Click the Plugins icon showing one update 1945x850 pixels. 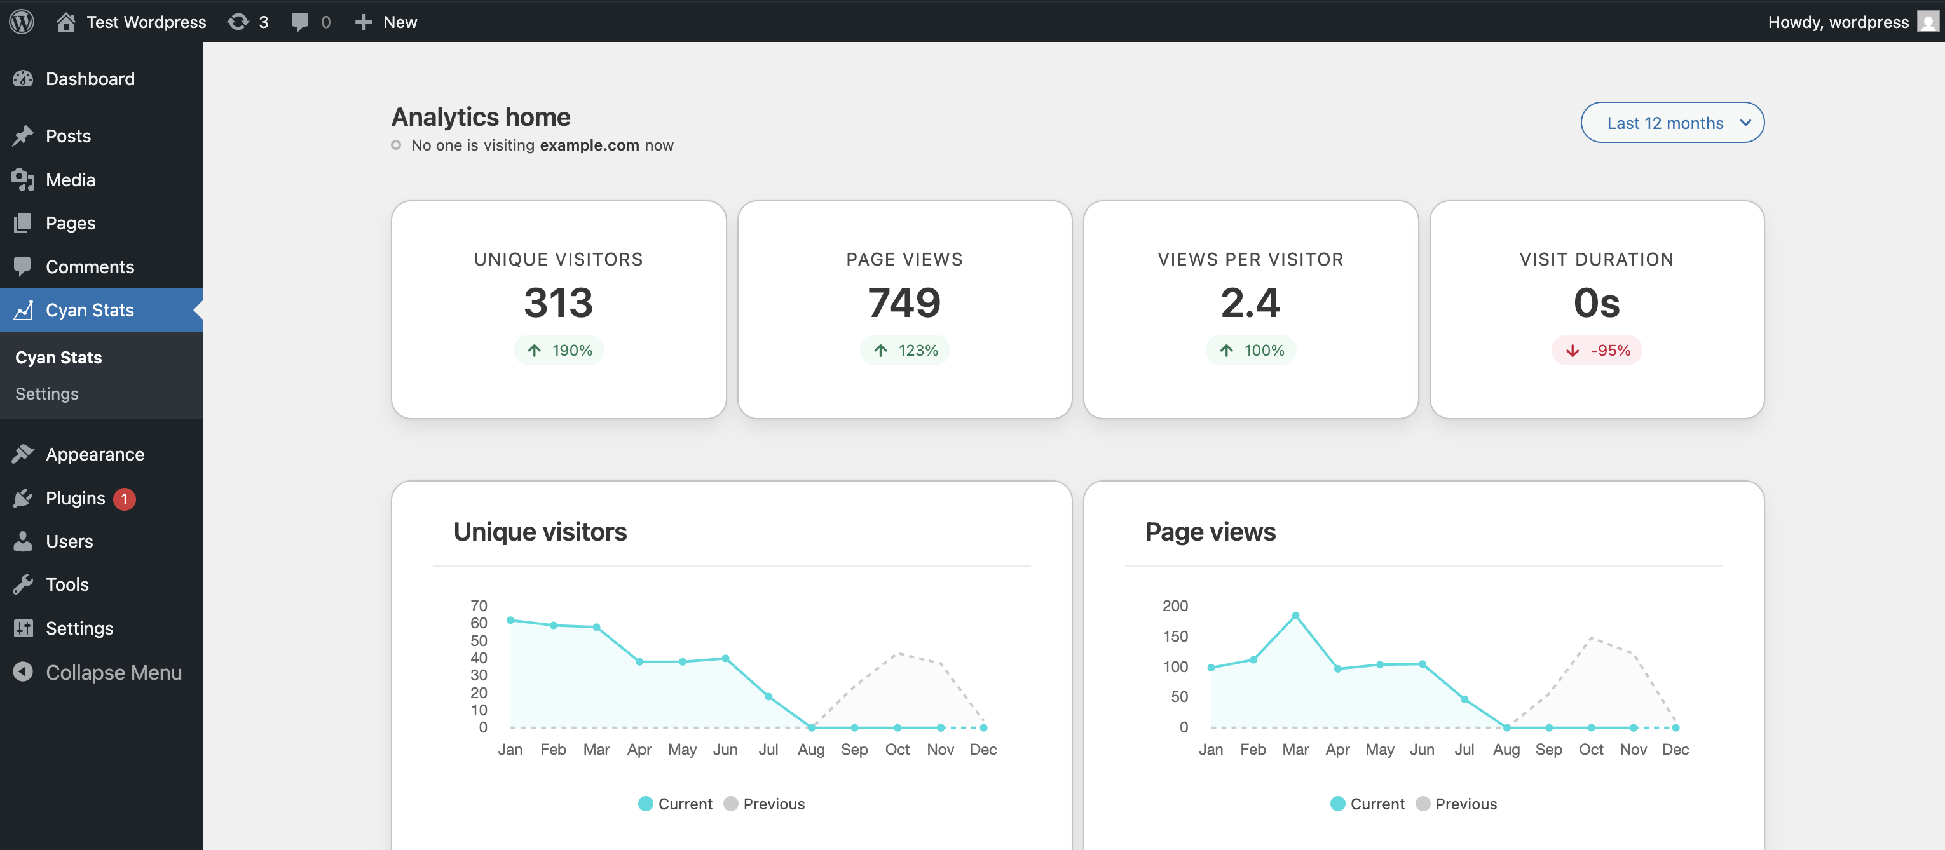(x=24, y=497)
